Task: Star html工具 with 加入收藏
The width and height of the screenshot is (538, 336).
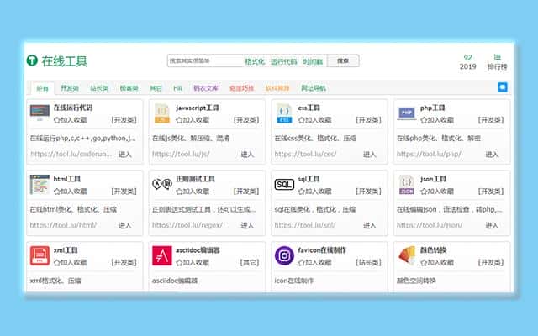Action: click(x=71, y=192)
